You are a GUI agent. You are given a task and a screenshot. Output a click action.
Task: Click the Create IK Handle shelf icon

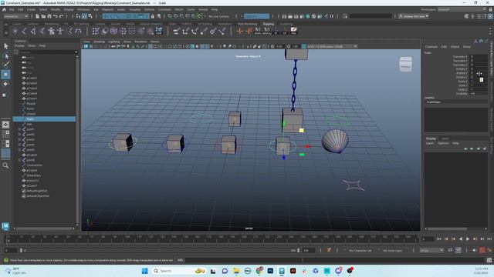[x=33, y=31]
